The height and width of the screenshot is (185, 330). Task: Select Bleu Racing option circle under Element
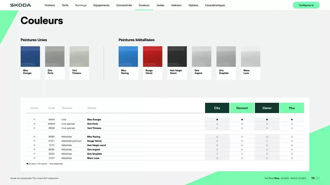242,137
